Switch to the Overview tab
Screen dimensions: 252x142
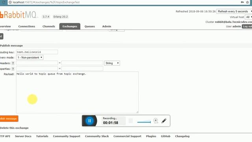click(5, 26)
